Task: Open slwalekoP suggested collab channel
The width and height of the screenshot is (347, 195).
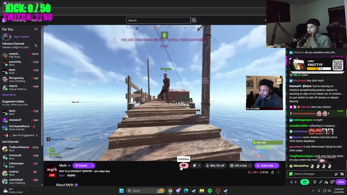Action: point(21,120)
